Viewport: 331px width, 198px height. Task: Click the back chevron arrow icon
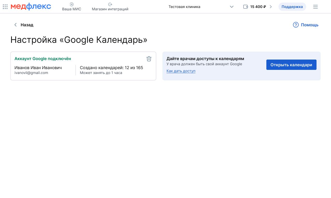(16, 25)
